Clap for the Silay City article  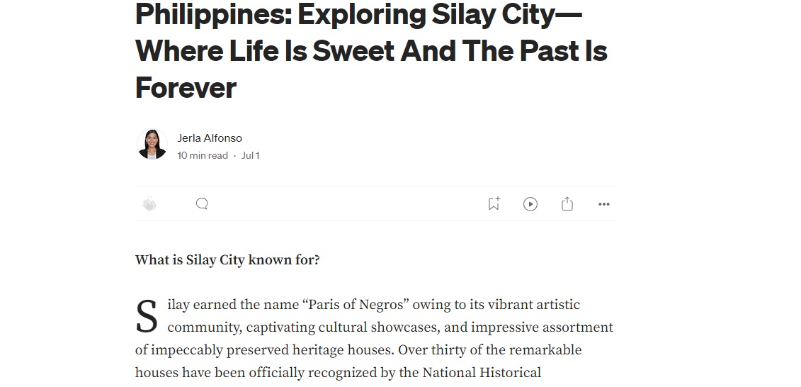tap(149, 204)
